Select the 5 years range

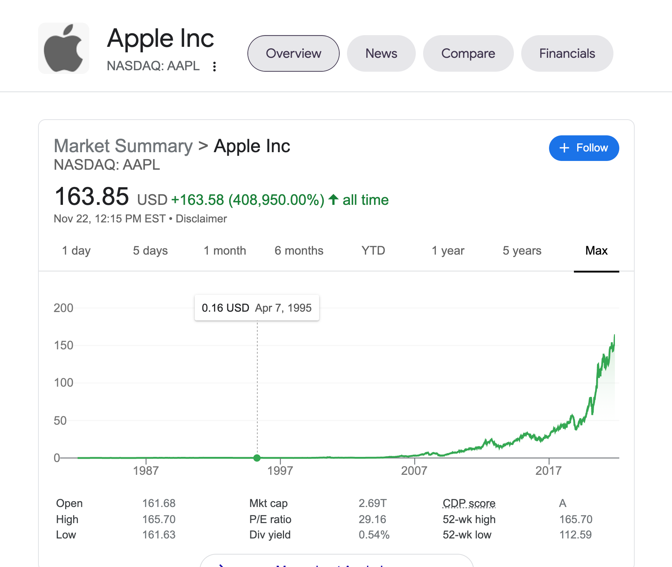click(522, 251)
